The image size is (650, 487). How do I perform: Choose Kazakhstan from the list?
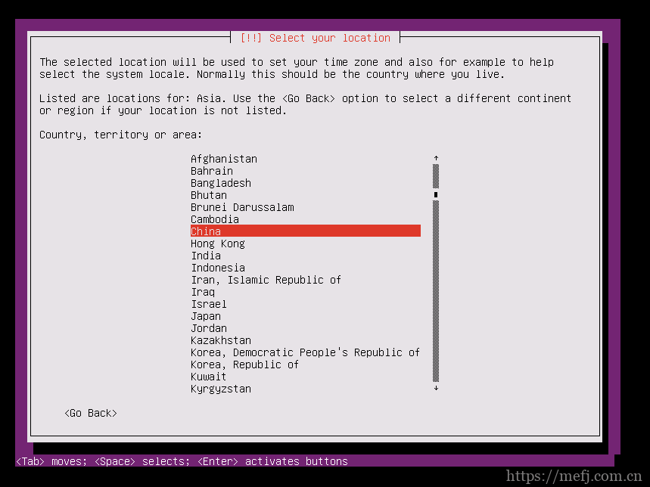click(x=221, y=340)
